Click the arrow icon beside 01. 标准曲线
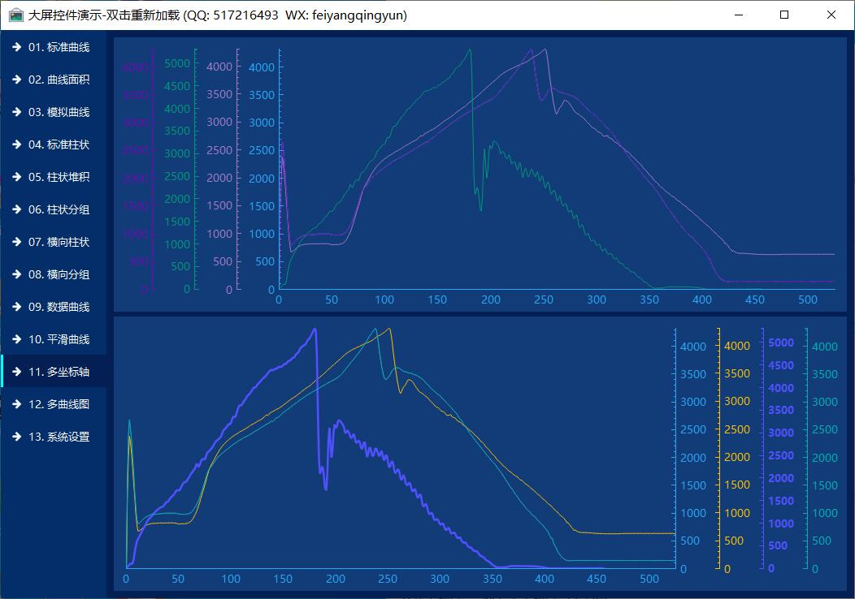 point(16,47)
